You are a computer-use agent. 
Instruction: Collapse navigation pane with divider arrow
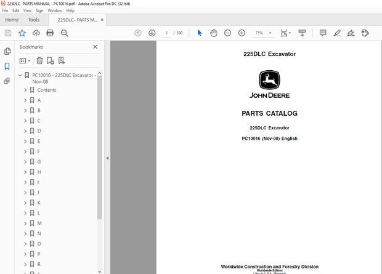107,158
